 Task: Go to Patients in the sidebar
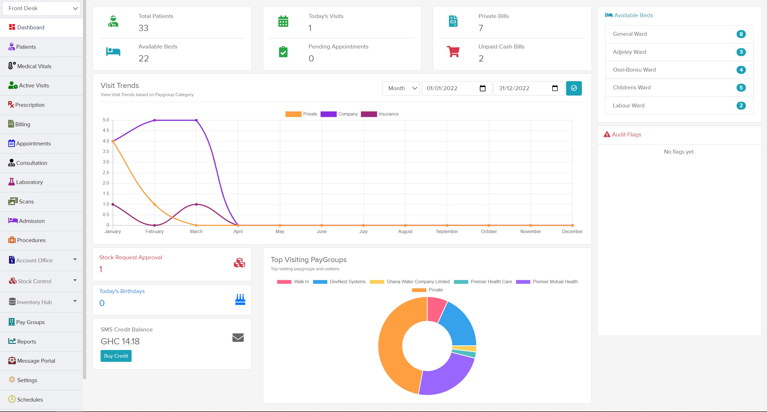(x=41, y=47)
